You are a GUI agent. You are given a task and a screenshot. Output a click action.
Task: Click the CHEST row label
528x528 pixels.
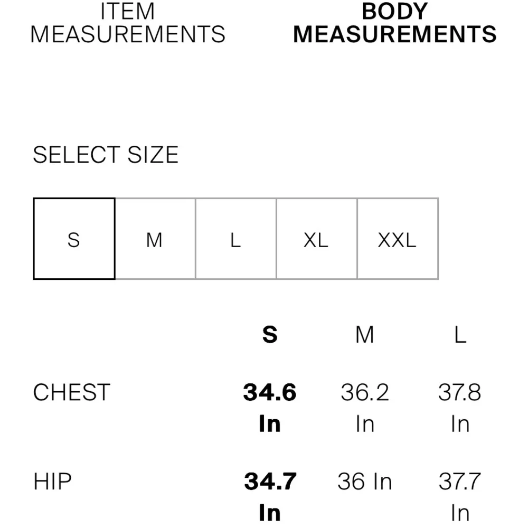(71, 393)
